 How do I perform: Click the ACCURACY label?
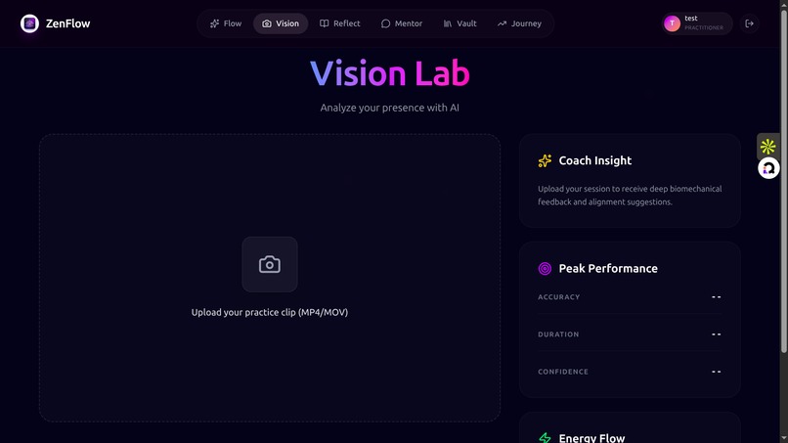(559, 297)
